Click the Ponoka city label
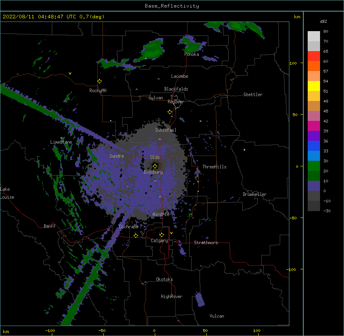This screenshot has height=336, width=344. 192,54
